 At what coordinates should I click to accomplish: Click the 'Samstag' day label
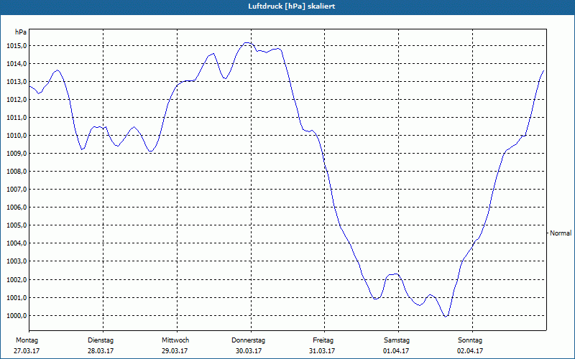[x=397, y=340]
